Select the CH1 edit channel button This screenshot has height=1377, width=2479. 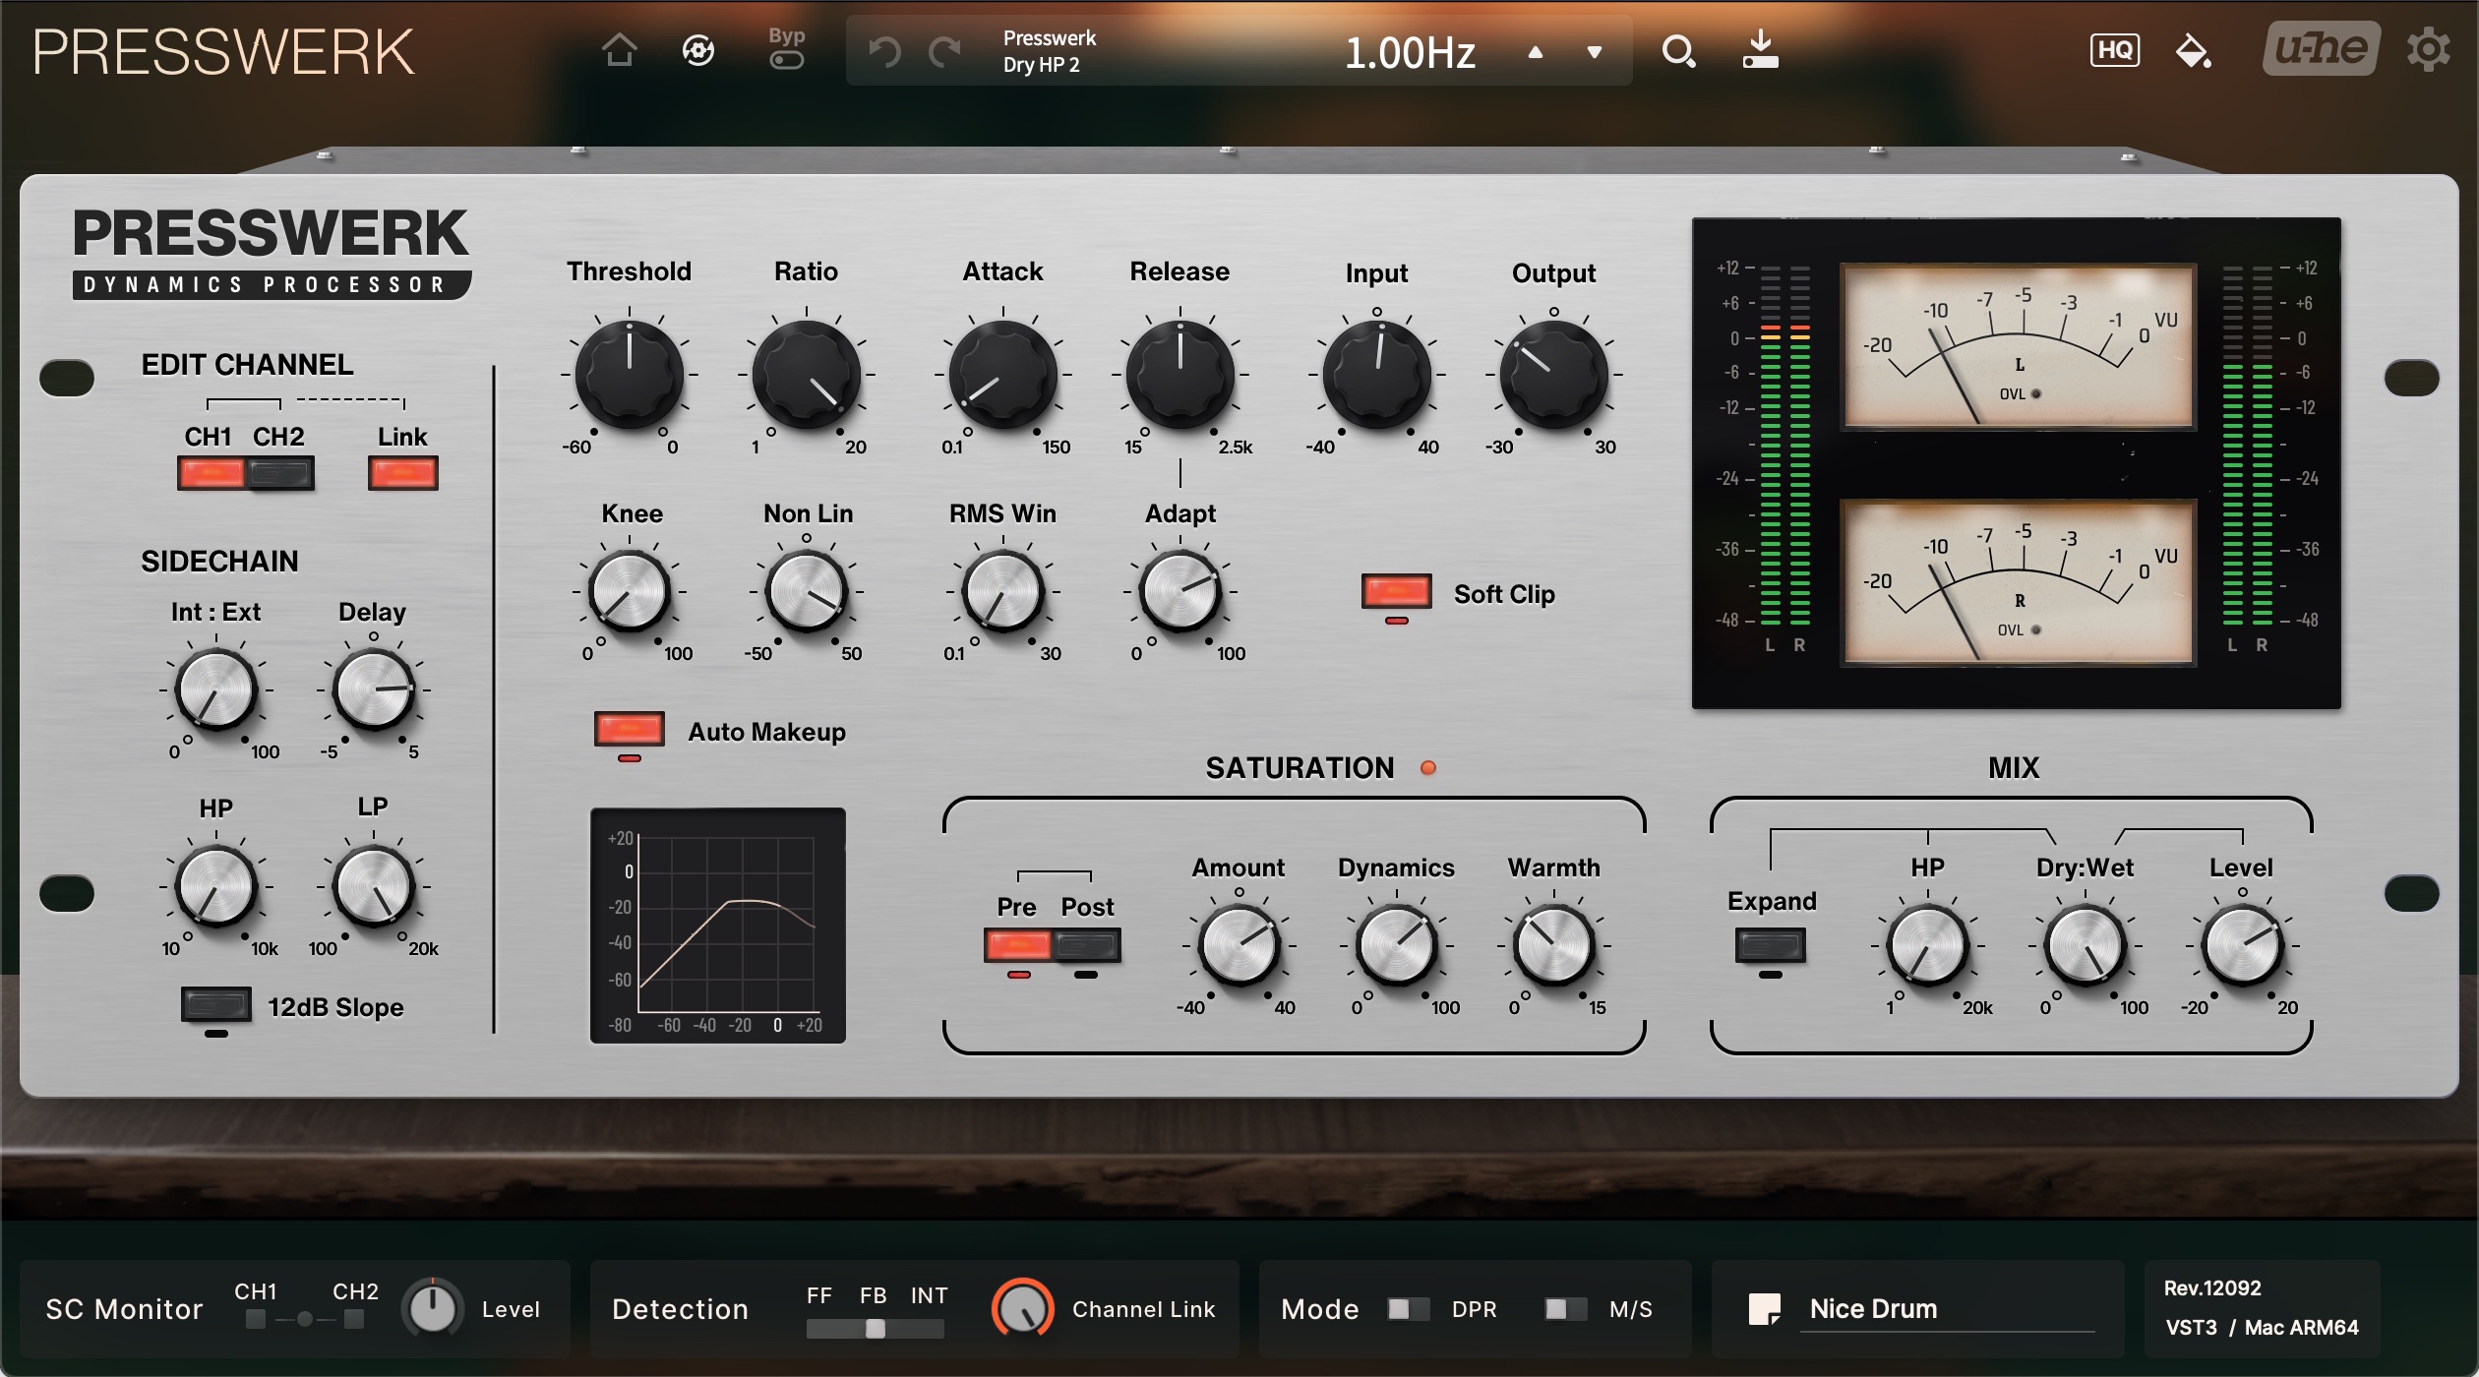pos(211,473)
